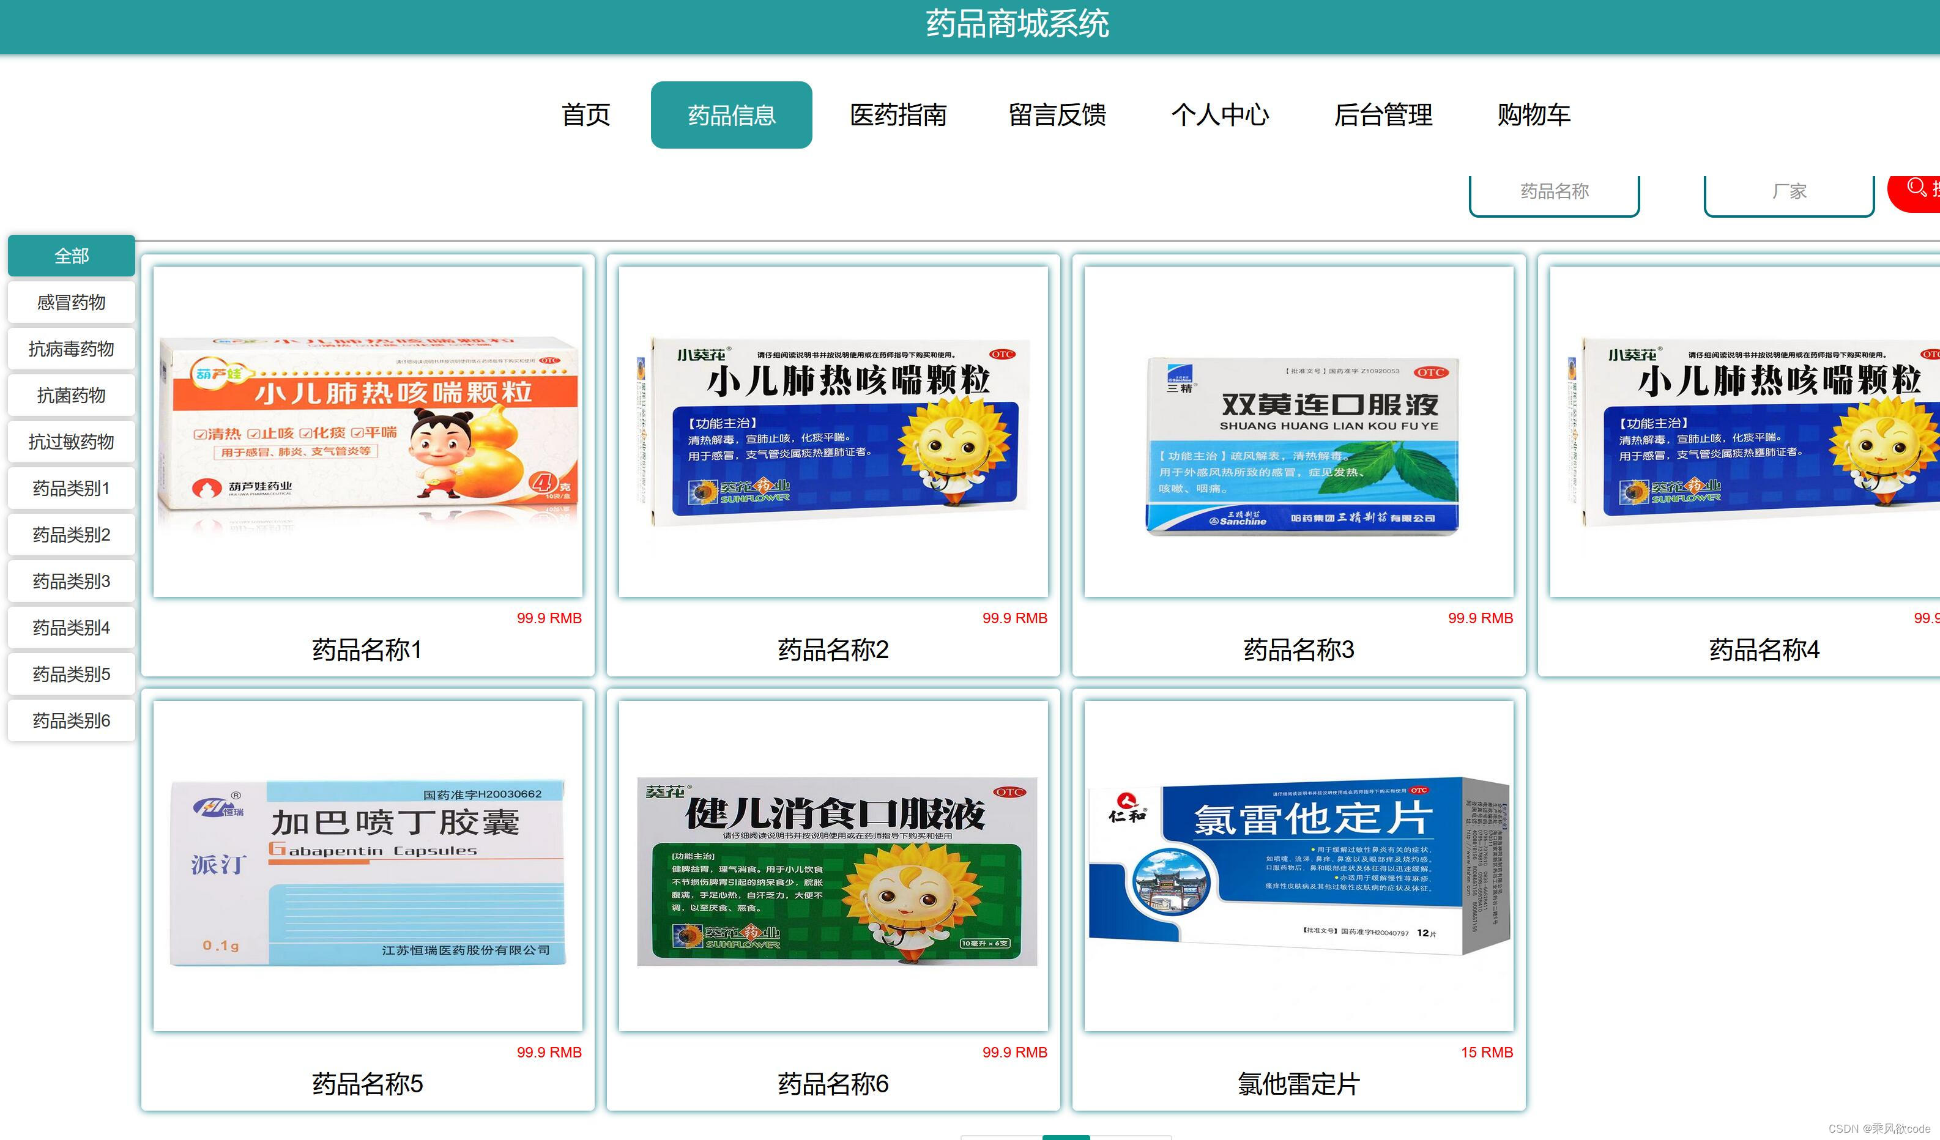Open the 个人中心 page
The width and height of the screenshot is (1940, 1140).
(x=1222, y=116)
